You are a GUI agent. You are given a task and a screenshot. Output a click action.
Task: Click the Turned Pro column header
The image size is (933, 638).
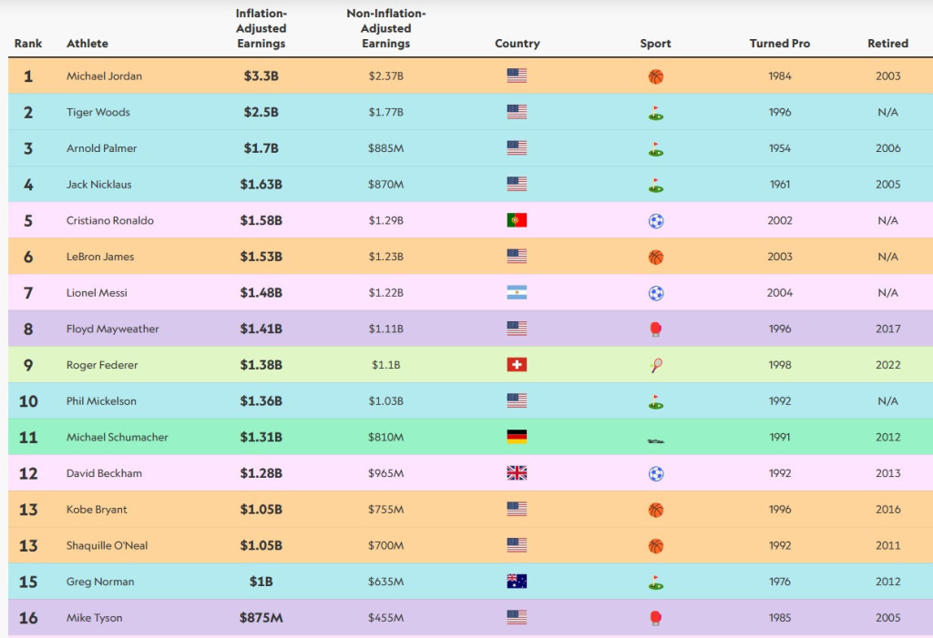coord(779,44)
